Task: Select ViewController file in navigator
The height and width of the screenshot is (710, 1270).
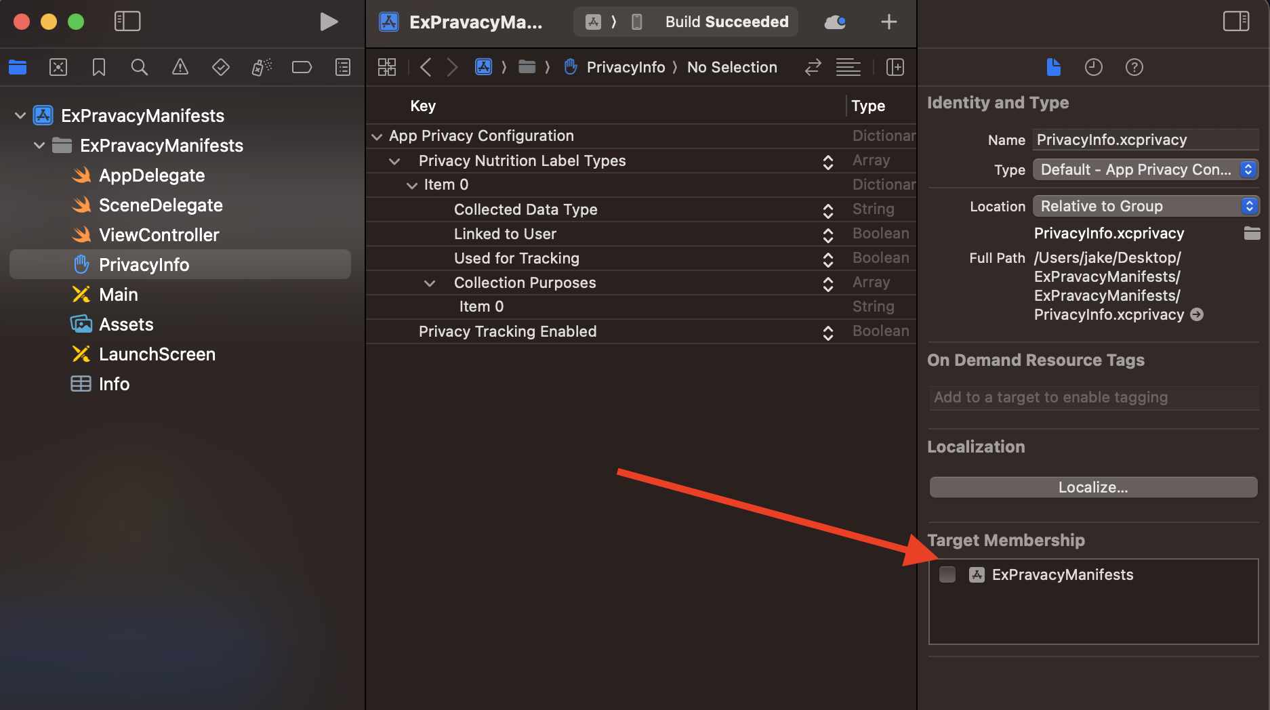Action: pos(159,235)
